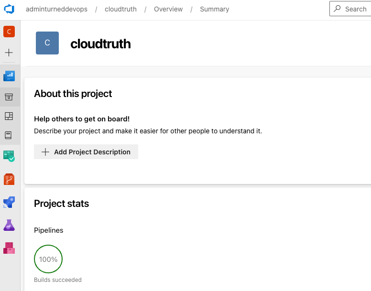Screen dimensions: 371x291
Task: Click the 100% builds succeeded circle
Action: point(48,259)
